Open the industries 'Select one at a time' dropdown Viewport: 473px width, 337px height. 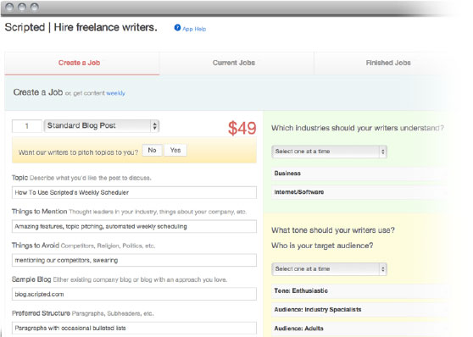[x=329, y=152]
